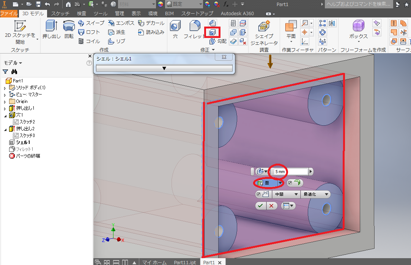The image size is (411, 265).
Task: Select the 勾配 (Draft) tool
Action: click(218, 41)
